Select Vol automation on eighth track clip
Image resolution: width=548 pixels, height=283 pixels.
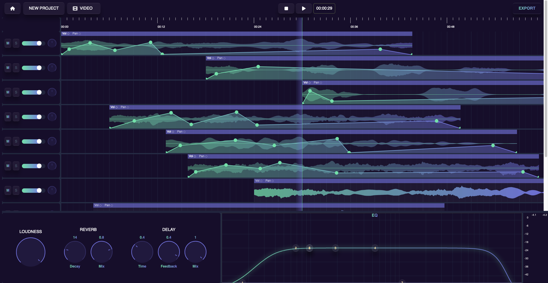(98, 205)
